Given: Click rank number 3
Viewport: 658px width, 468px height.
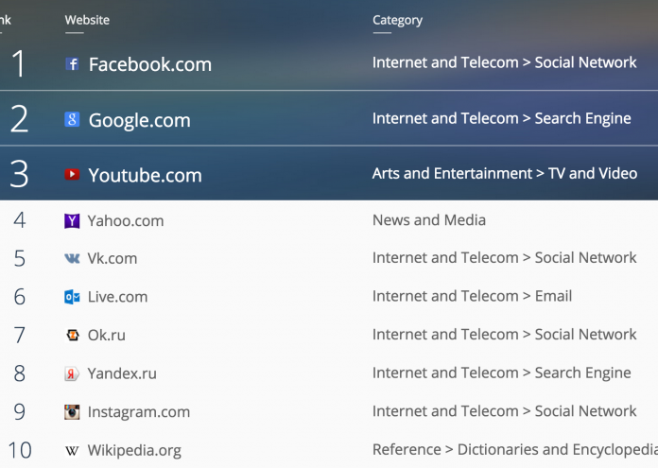Looking at the screenshot, I should (x=19, y=174).
